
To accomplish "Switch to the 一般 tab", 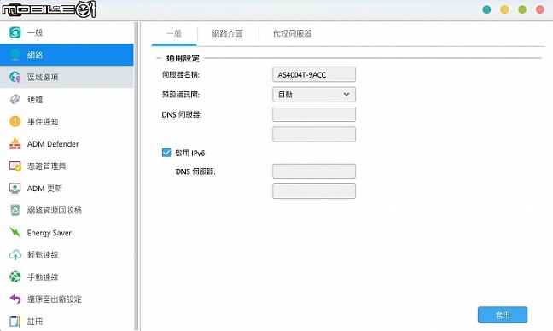I will 174,33.
